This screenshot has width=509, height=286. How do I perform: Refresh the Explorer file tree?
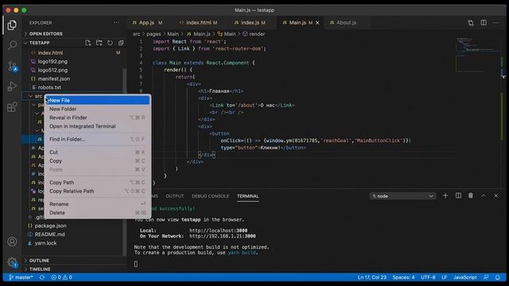click(110, 43)
